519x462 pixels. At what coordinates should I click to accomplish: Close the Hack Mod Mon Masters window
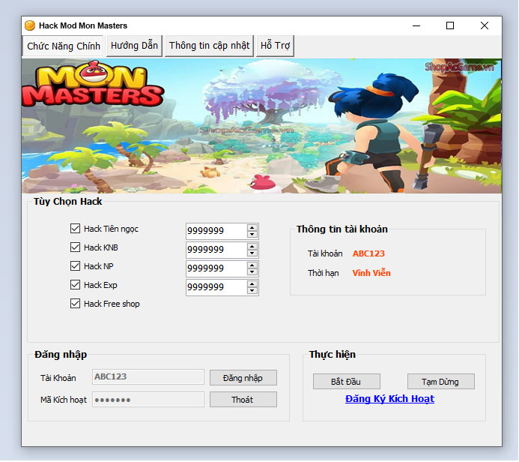tap(485, 25)
